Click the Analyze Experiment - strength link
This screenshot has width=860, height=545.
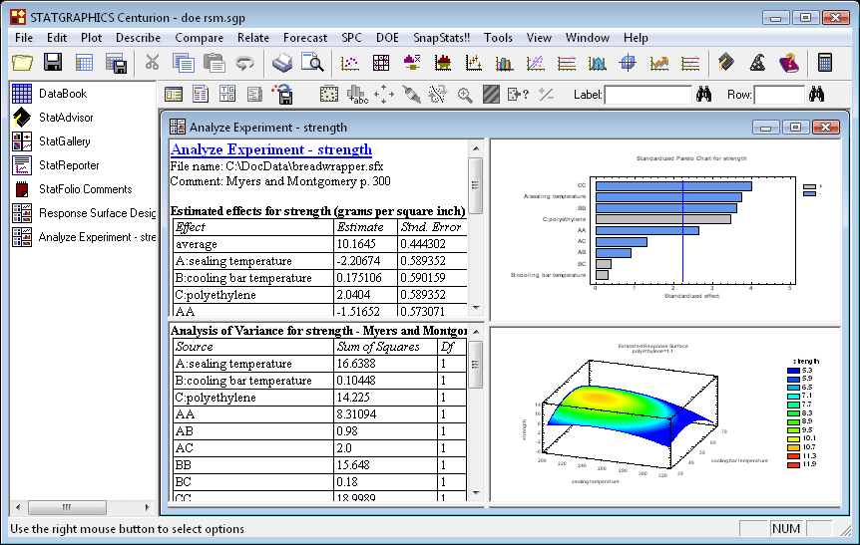[x=271, y=149]
